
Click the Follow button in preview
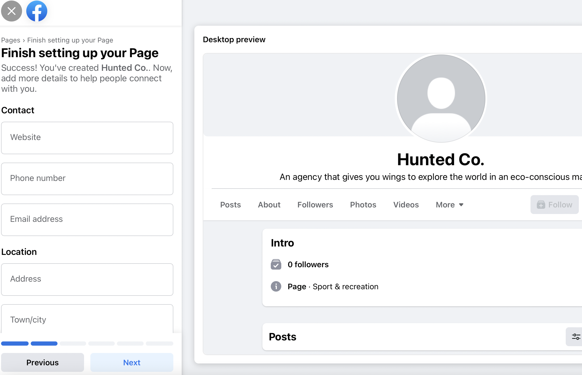pyautogui.click(x=554, y=205)
